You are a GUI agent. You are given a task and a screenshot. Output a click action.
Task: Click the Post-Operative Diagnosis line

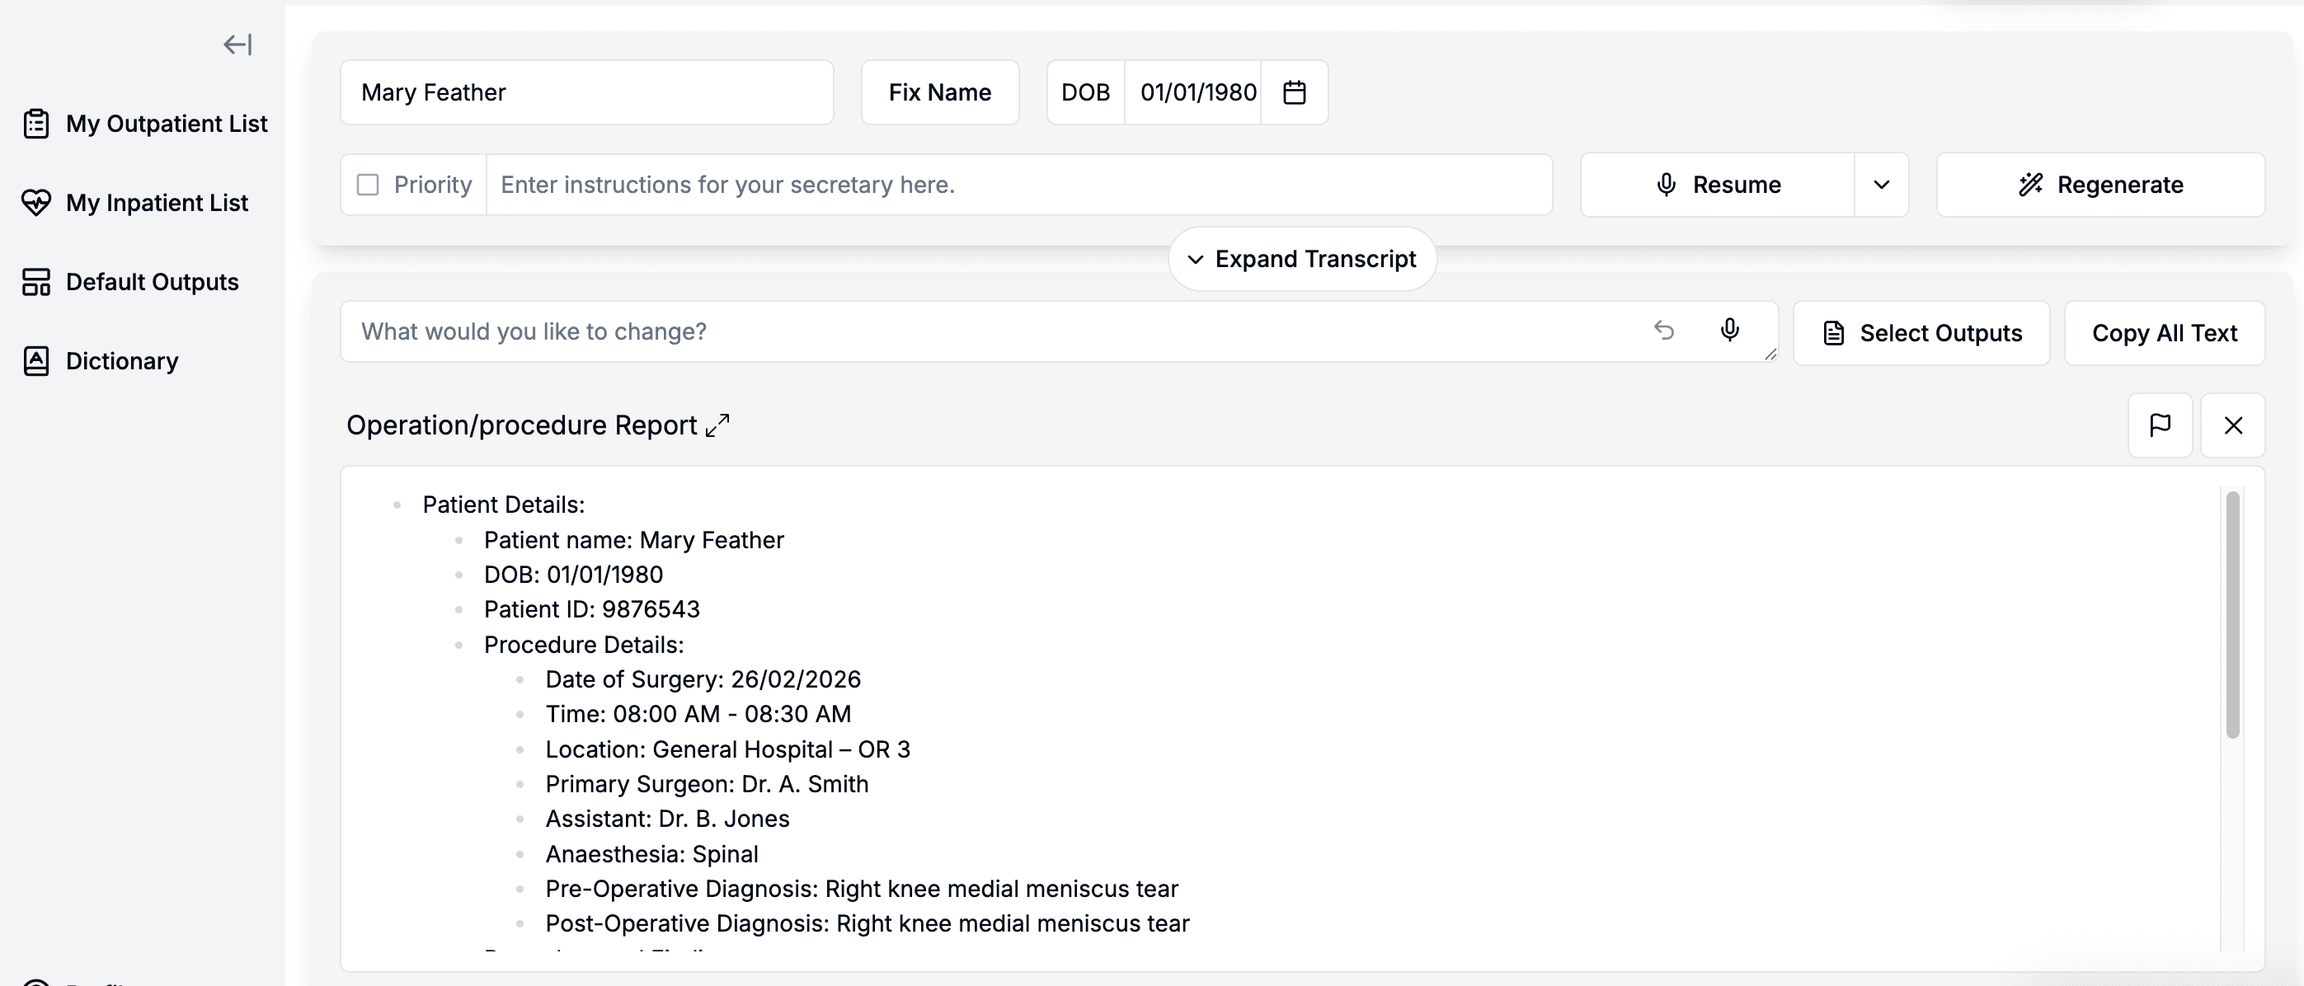[x=867, y=923]
